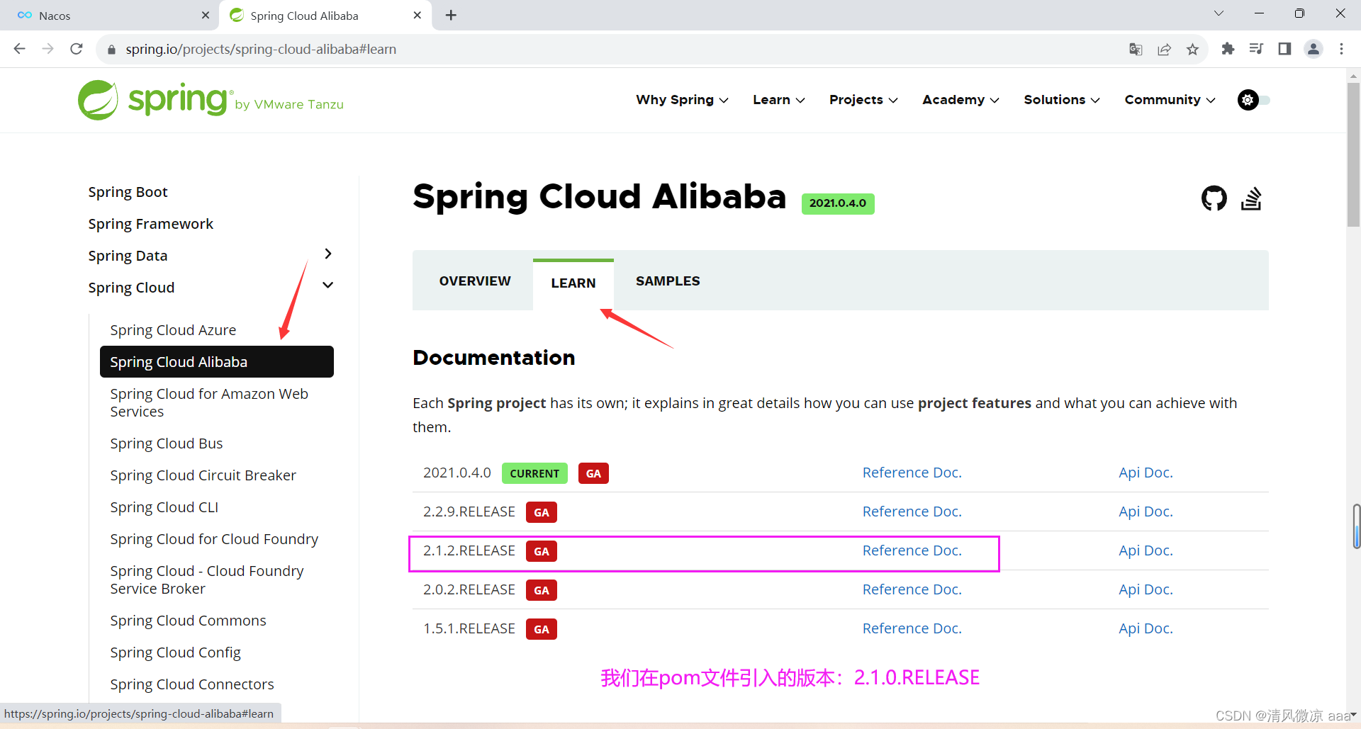The width and height of the screenshot is (1361, 729).
Task: Open the Spring Cloud Alibaba GitHub repository icon
Action: (x=1214, y=198)
